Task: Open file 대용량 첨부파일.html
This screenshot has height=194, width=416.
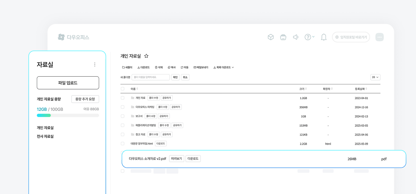Action: point(142,143)
